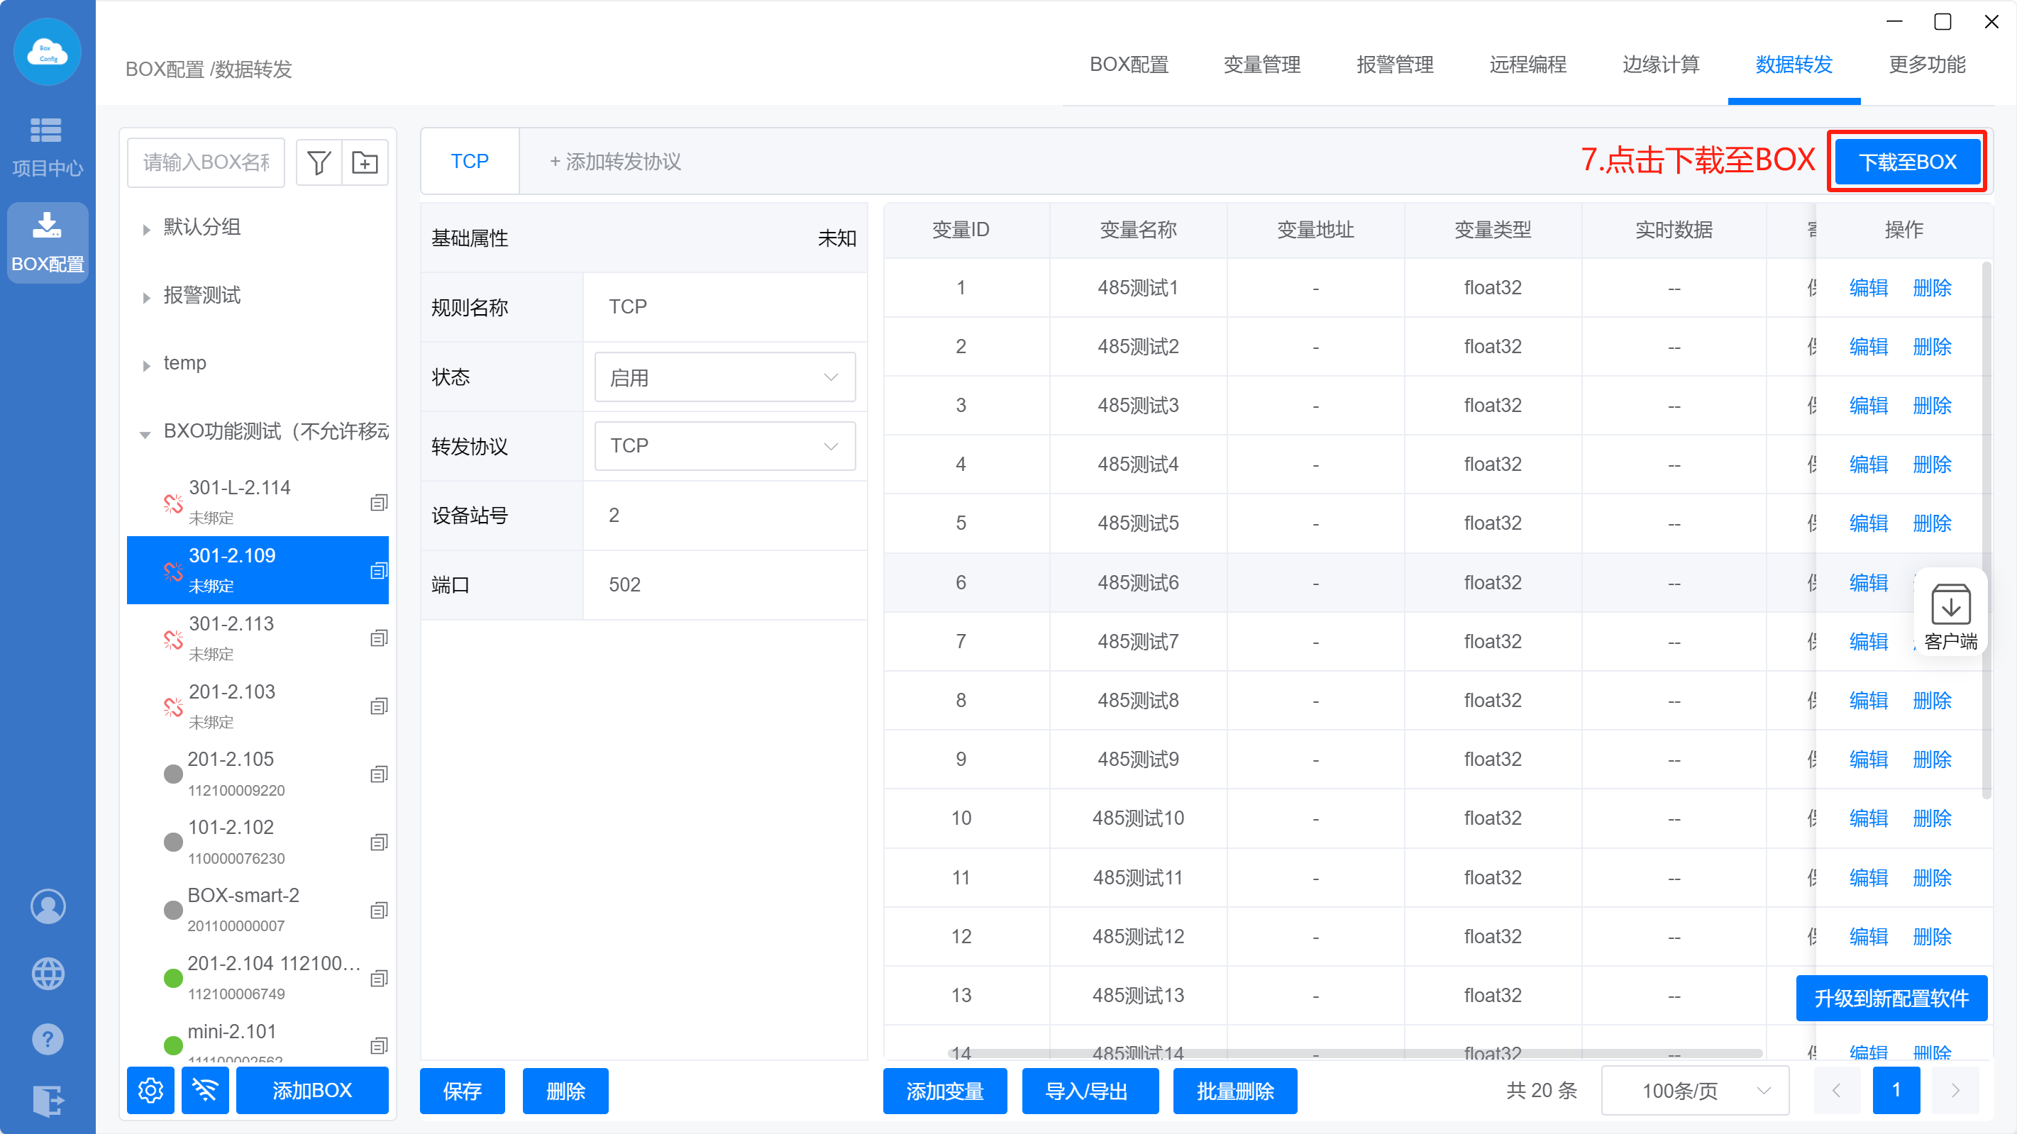Click the filter funnel icon
2017x1134 pixels.
point(319,163)
